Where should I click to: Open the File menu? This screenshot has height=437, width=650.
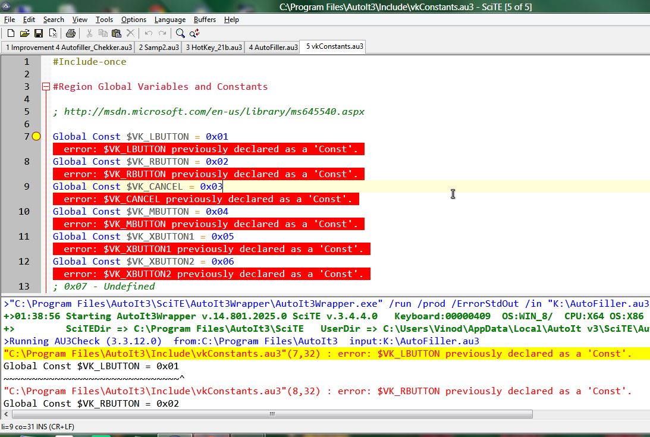[x=9, y=20]
